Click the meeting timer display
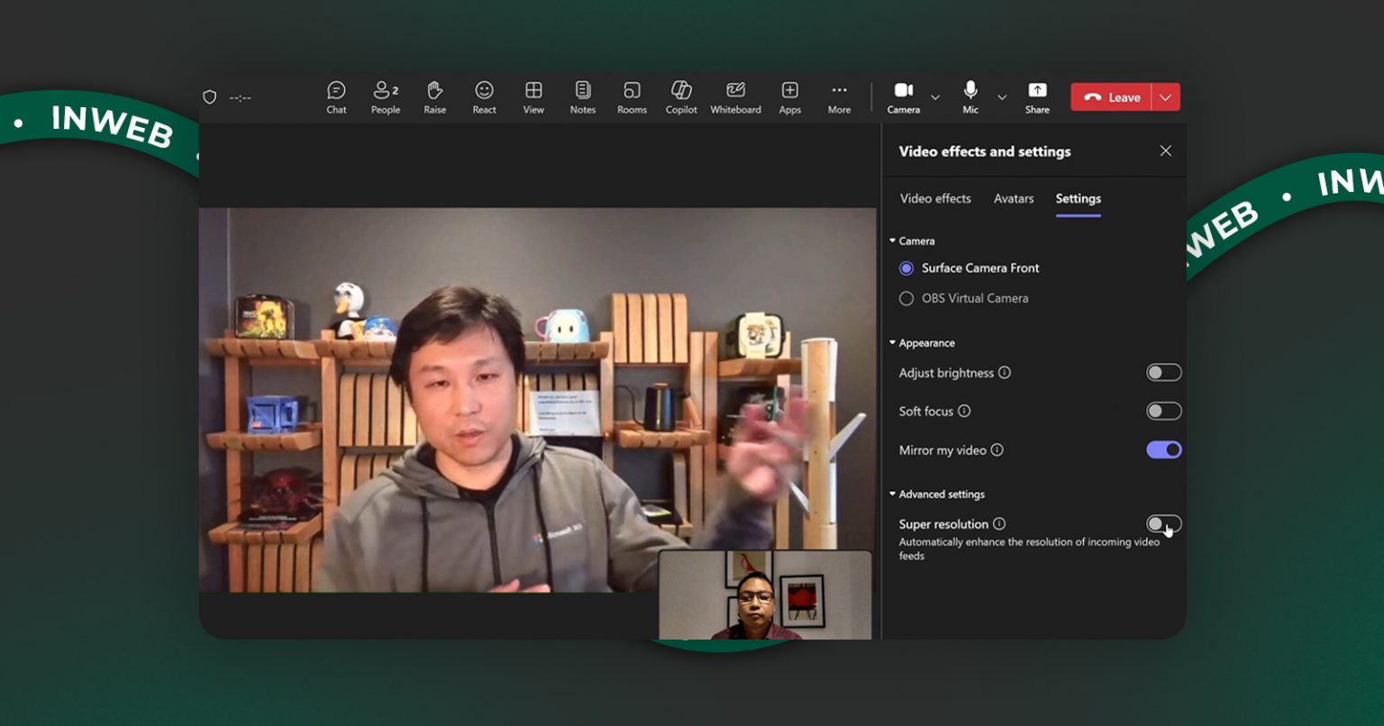 pos(240,97)
